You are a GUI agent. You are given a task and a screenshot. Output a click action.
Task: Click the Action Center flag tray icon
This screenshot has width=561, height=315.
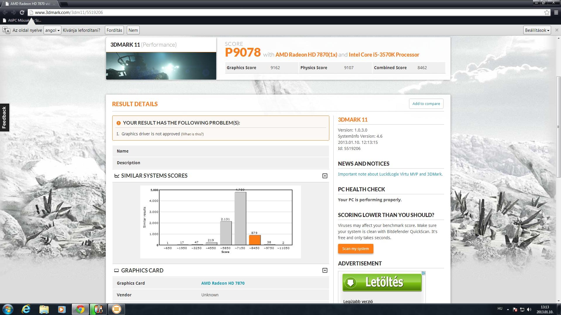click(x=515, y=309)
